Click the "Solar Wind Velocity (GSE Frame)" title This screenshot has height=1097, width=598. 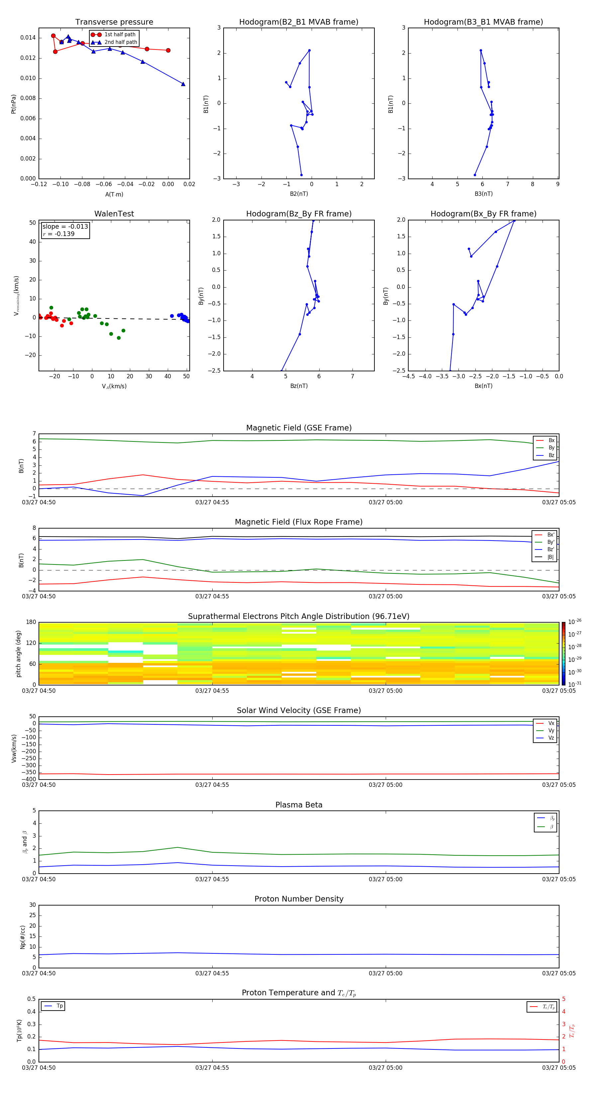point(299,711)
